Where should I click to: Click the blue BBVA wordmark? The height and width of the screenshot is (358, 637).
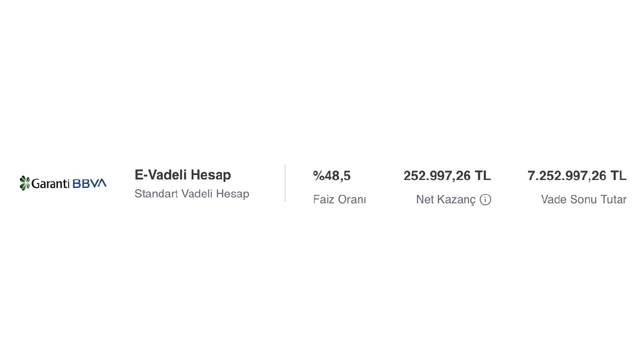coord(90,183)
